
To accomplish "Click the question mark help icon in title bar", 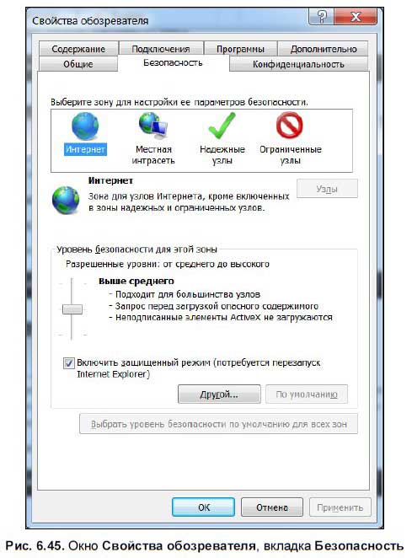I will pyautogui.click(x=322, y=16).
